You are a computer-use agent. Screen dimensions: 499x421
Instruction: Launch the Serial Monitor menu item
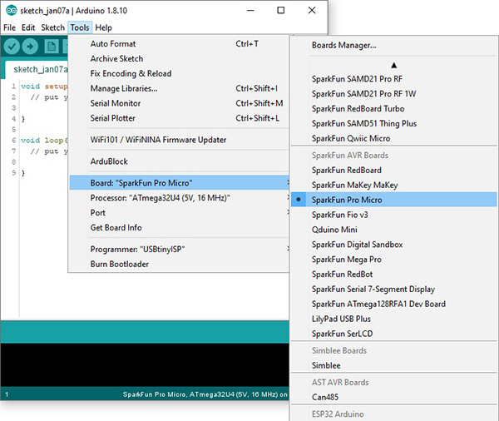point(116,103)
